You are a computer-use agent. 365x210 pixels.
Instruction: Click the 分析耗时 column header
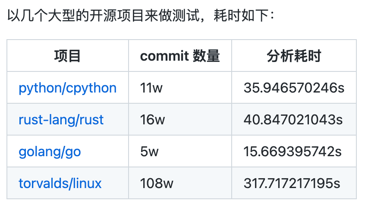pos(294,56)
